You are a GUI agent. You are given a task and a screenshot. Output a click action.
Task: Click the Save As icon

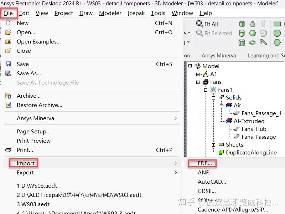[8, 73]
